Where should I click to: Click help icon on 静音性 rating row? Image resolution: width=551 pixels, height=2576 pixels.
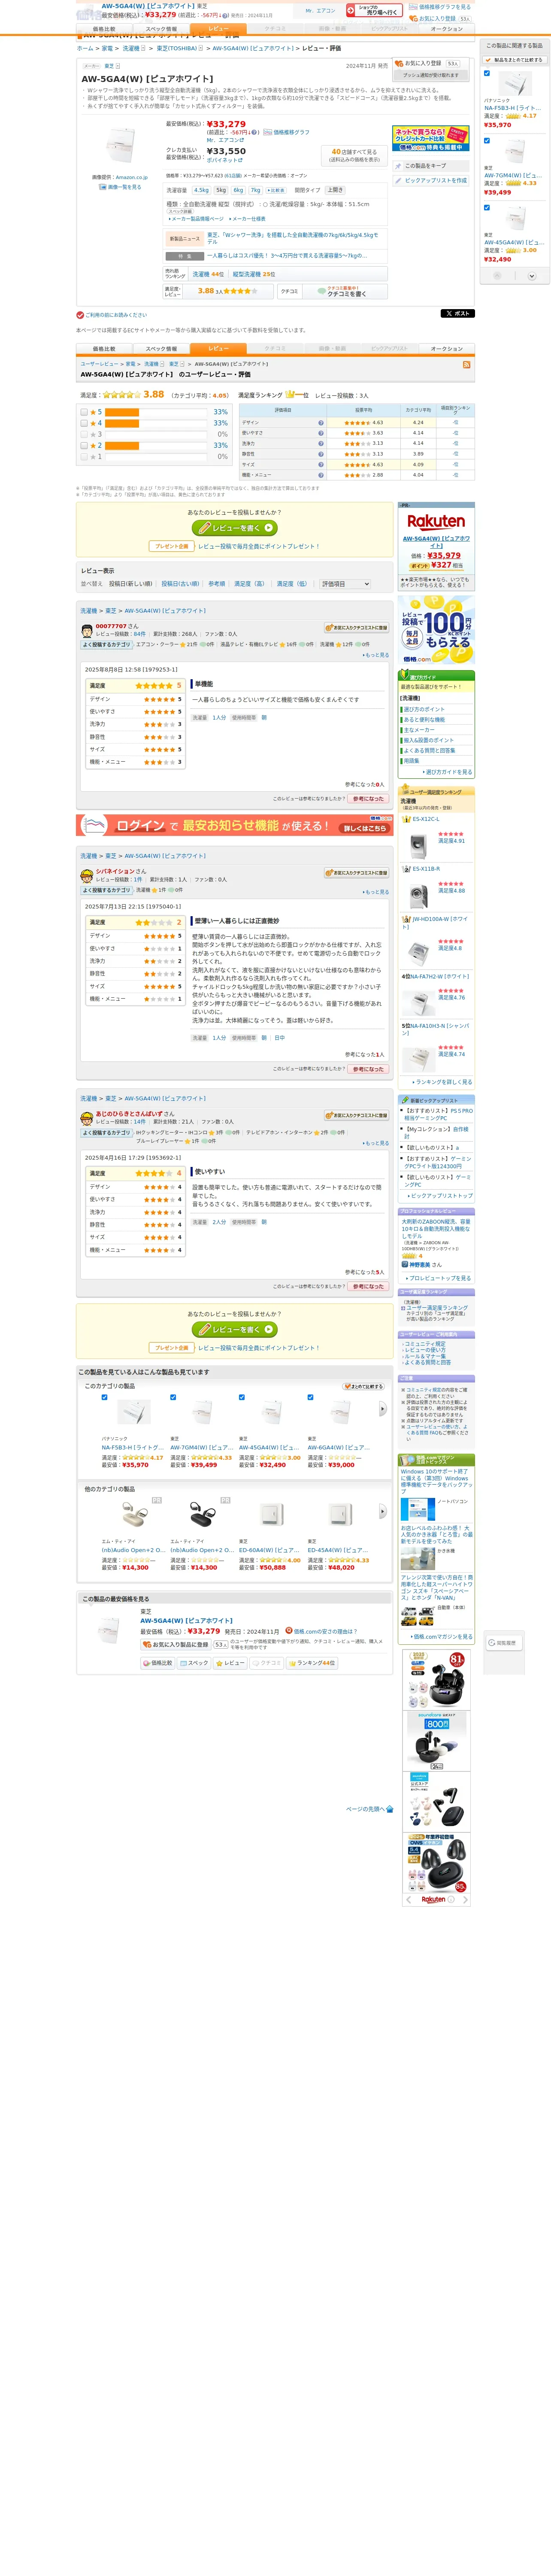point(320,454)
